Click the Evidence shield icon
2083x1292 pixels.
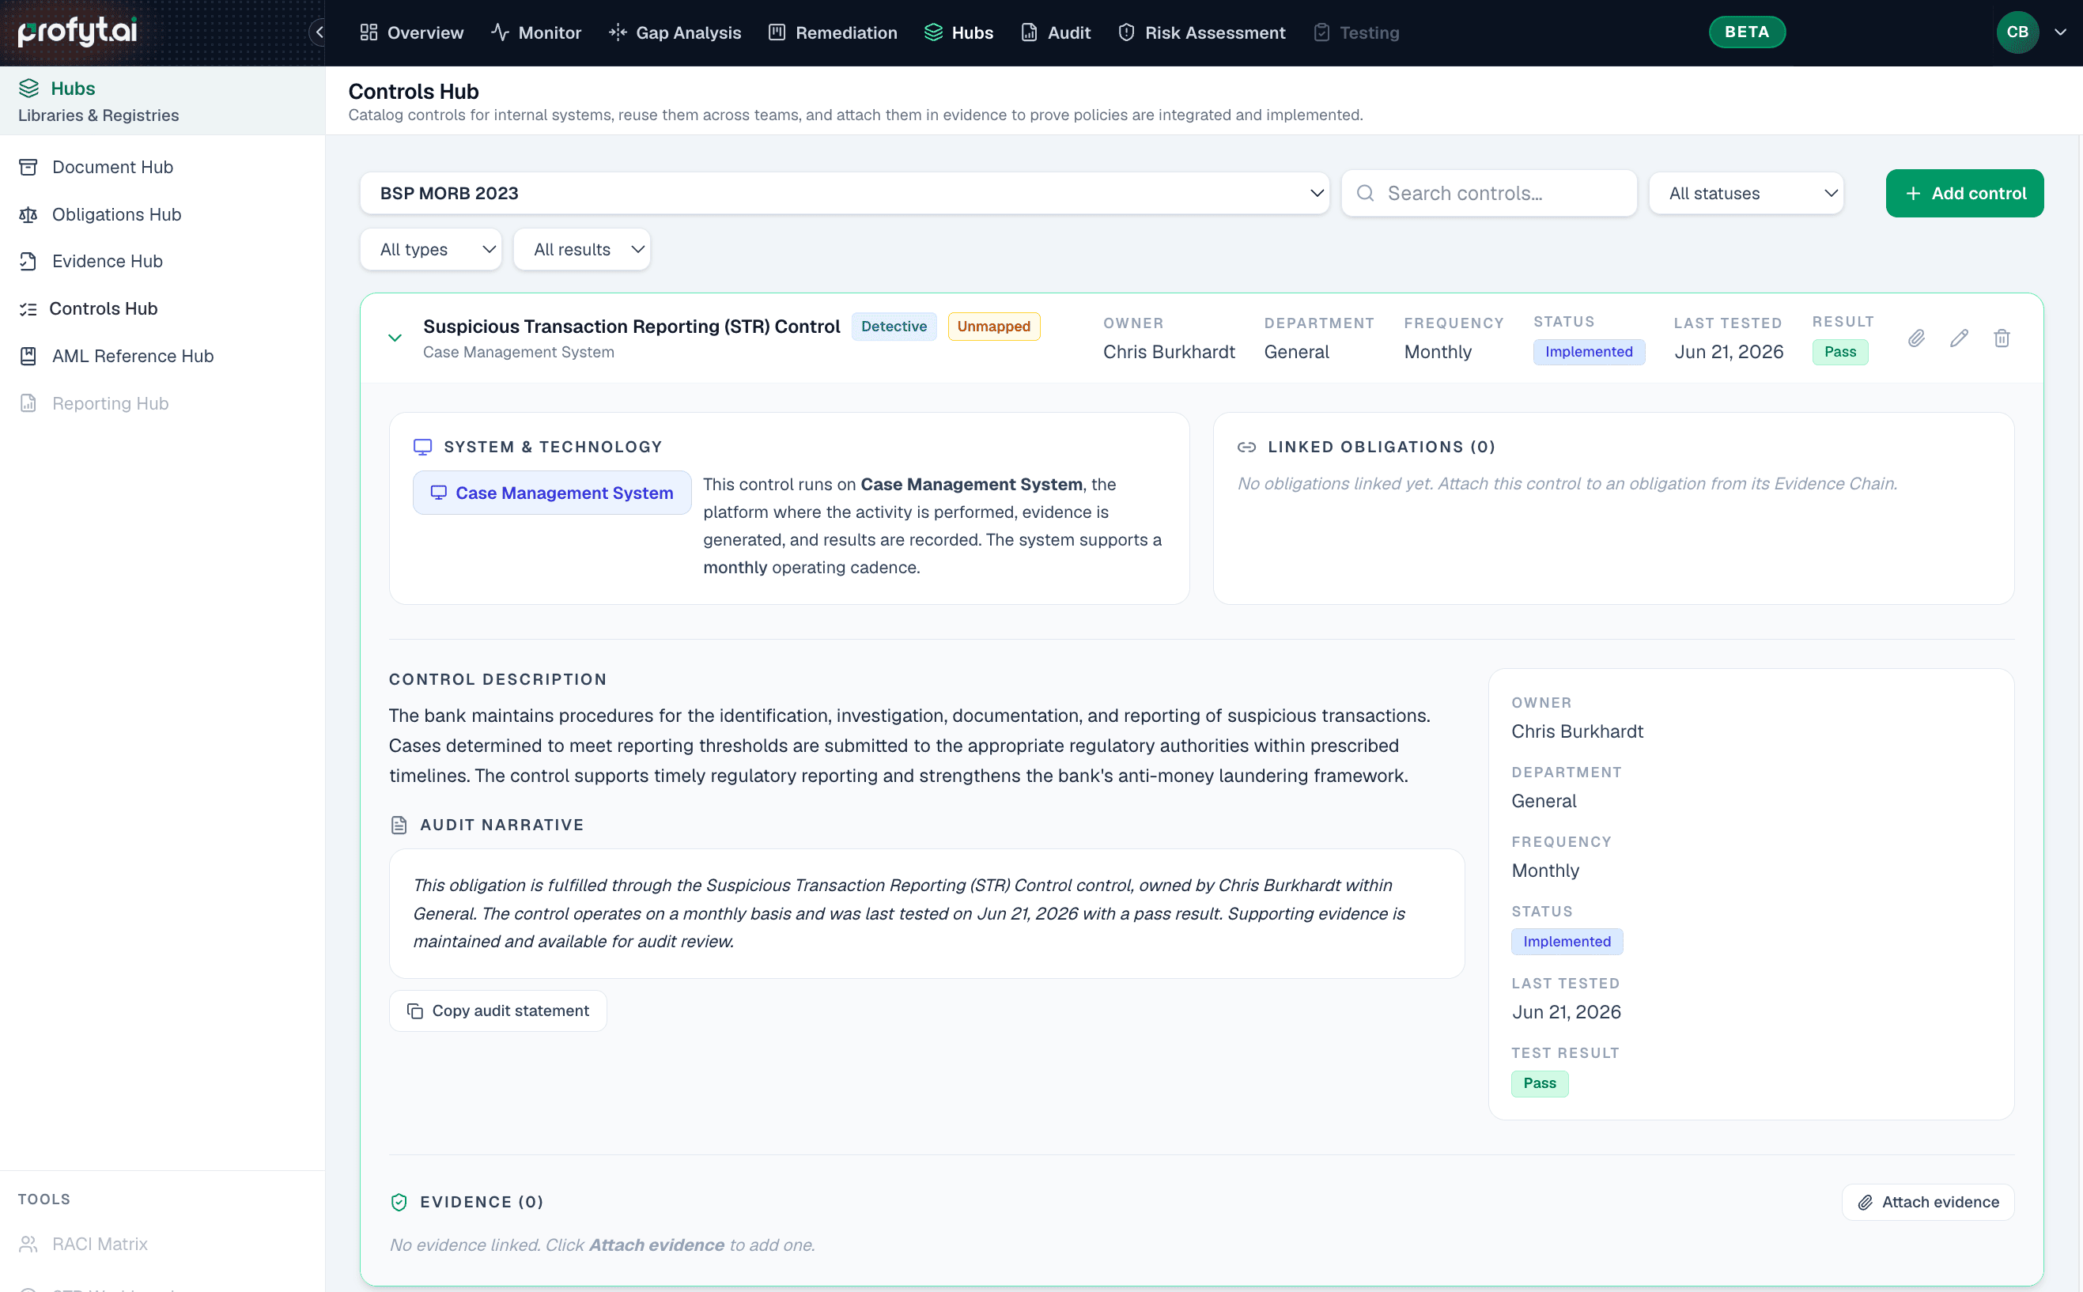399,1201
